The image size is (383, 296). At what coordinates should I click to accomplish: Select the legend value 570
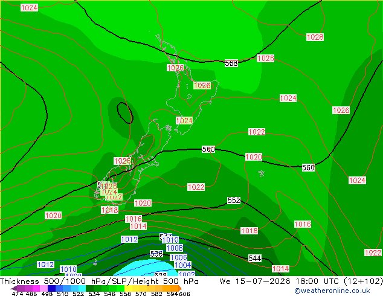click(x=140, y=294)
